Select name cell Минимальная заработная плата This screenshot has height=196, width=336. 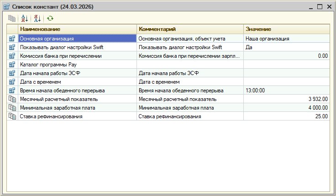point(77,108)
